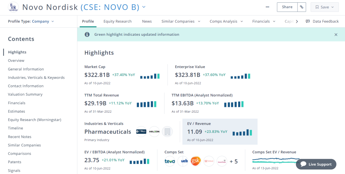
Task: Go to Patents in Contents
Action: 14,162
